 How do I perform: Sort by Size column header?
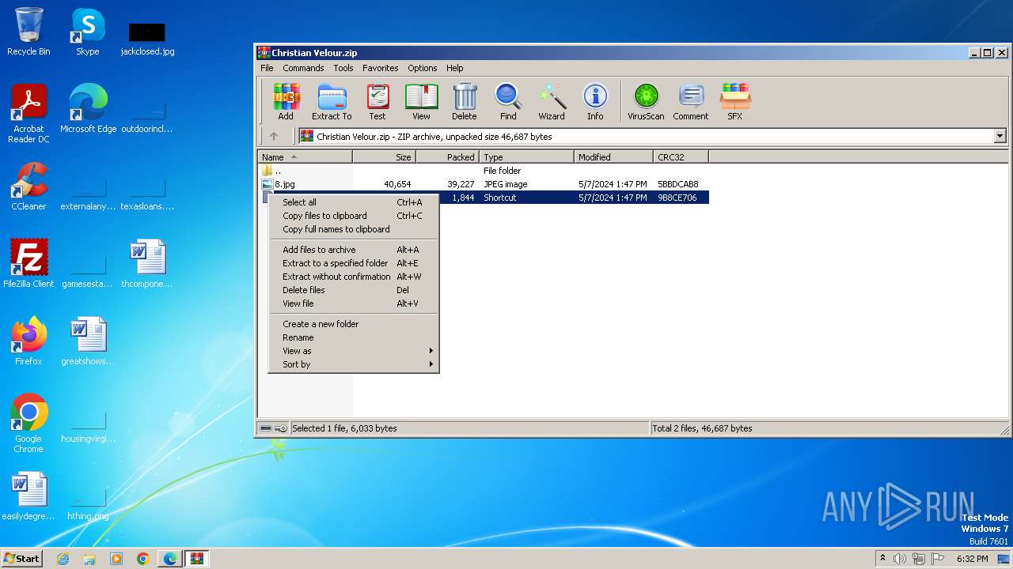(384, 157)
